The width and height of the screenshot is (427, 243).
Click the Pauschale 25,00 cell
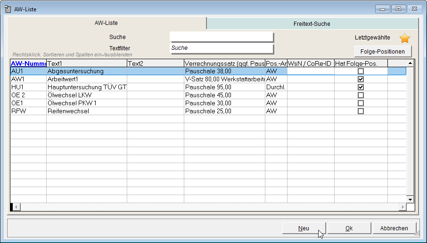225,111
